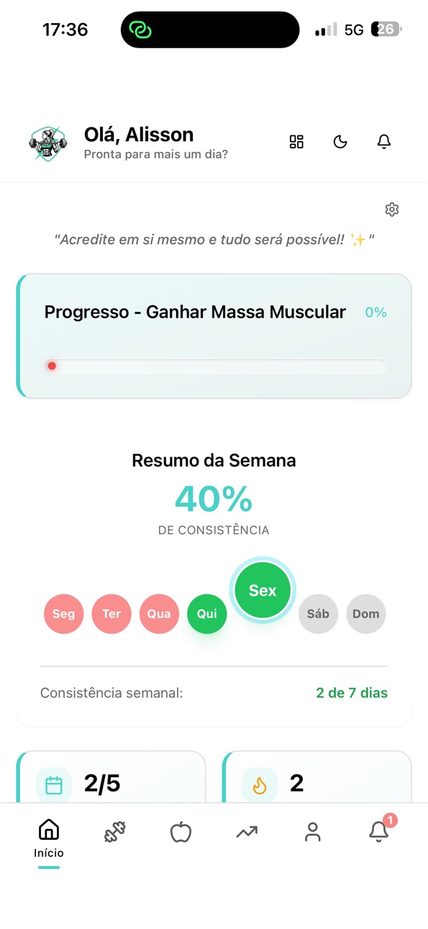Select the Qua day circle

coord(159,614)
